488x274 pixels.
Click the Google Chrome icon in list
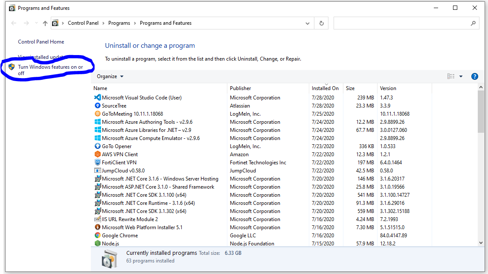pyautogui.click(x=97, y=236)
